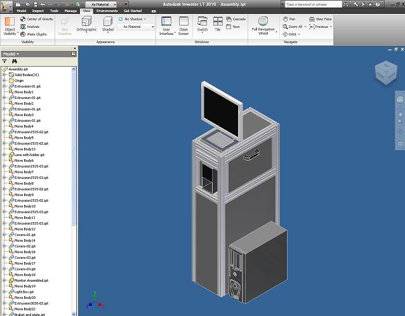This screenshot has width=405, height=316.
Task: Click the keyword search input field
Action: pyautogui.click(x=314, y=4)
